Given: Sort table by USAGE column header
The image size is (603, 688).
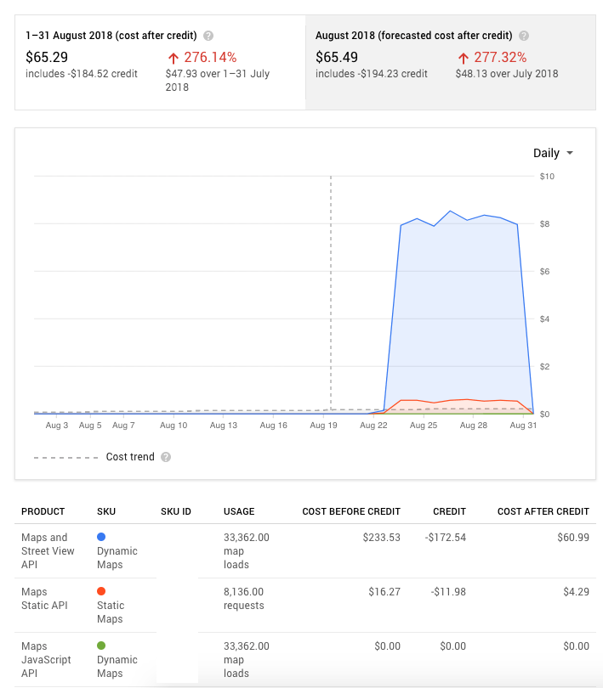Looking at the screenshot, I should [x=239, y=511].
